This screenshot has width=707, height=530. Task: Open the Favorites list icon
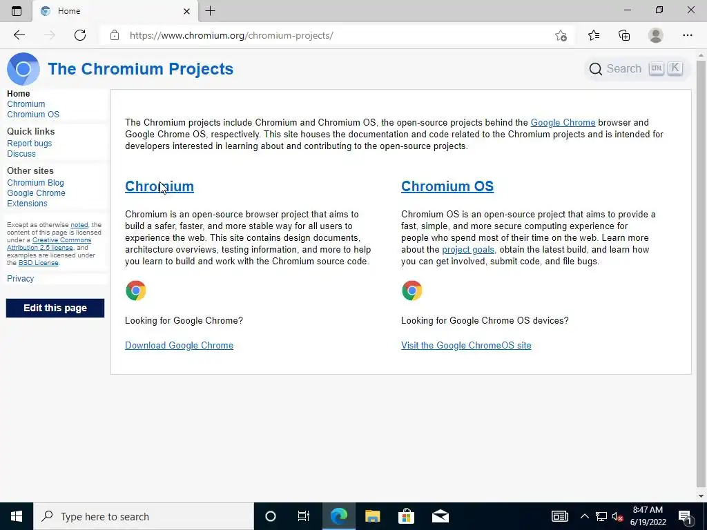pyautogui.click(x=594, y=35)
